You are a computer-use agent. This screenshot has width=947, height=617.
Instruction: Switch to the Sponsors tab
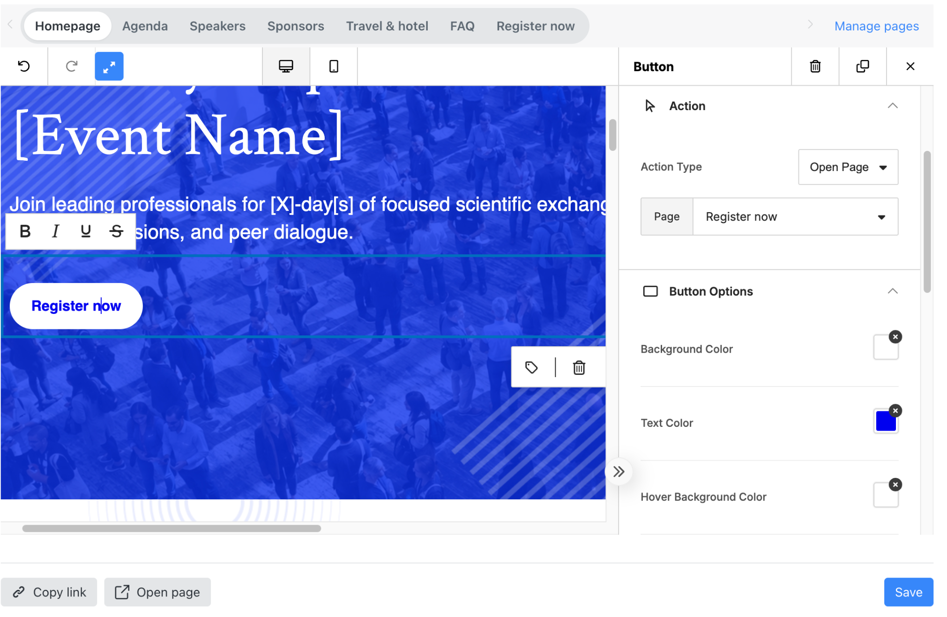click(296, 26)
